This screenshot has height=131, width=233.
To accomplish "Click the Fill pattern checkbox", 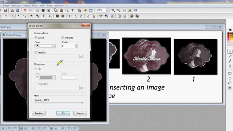I will pyautogui.click(x=36, y=84).
